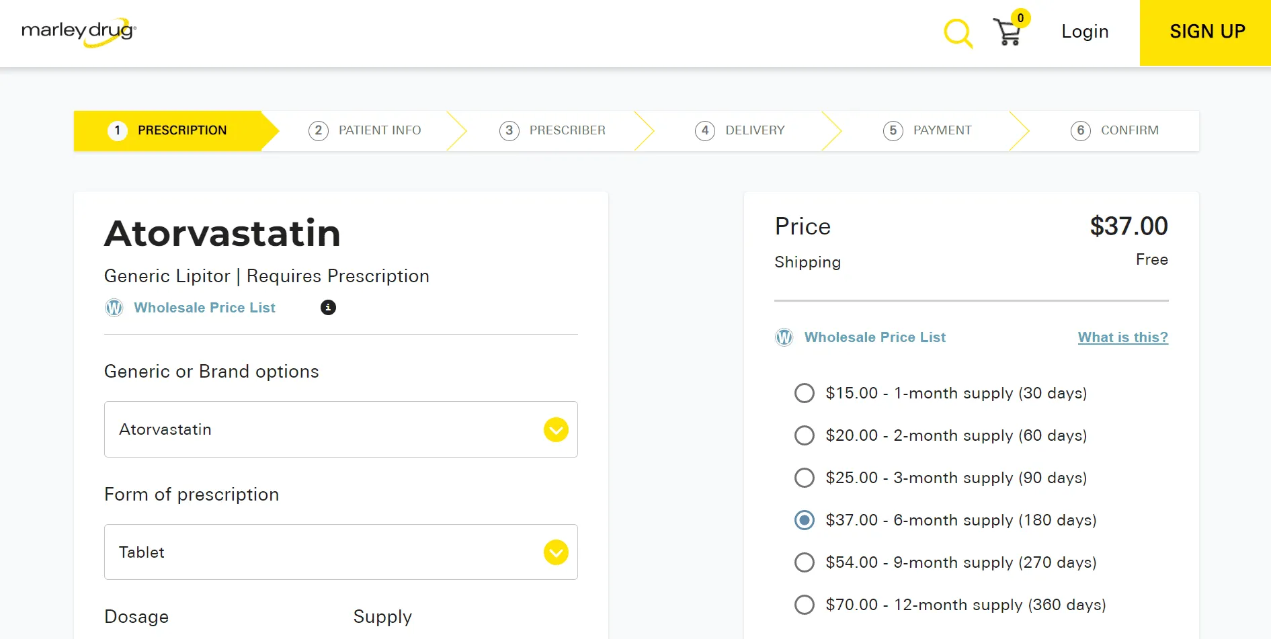Click Wholesale Price List under Atorvastatin title
Viewport: 1271px width, 639px height.
tap(204, 308)
